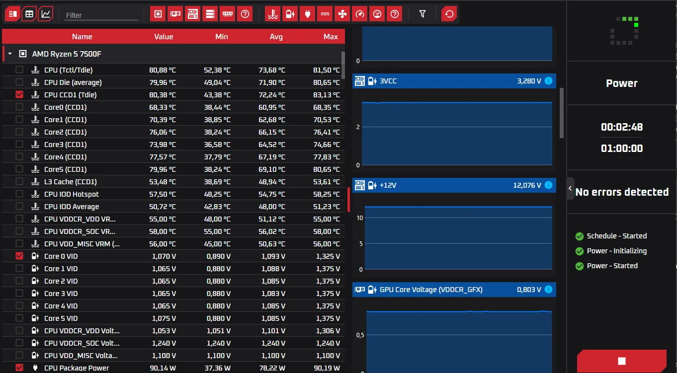Image resolution: width=677 pixels, height=373 pixels.
Task: Open info for the 3VCC graph
Action: click(548, 80)
